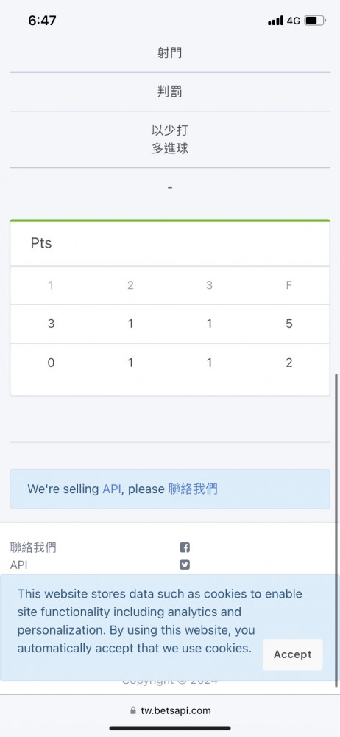Open the Facebook icon in footer

185,548
